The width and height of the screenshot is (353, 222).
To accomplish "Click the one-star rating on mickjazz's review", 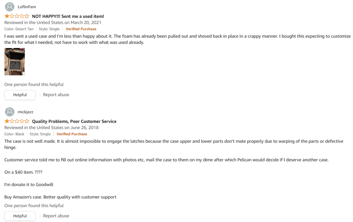I will point(17,121).
